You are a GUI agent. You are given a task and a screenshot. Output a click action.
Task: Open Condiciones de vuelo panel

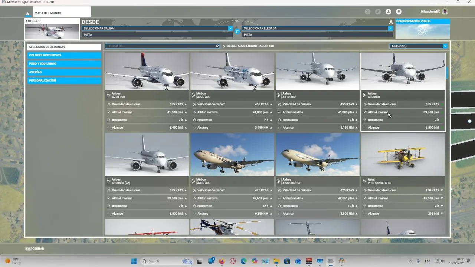423,29
